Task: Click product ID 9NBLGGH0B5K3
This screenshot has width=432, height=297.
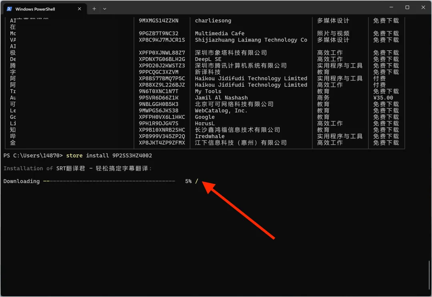Action: 158,104
